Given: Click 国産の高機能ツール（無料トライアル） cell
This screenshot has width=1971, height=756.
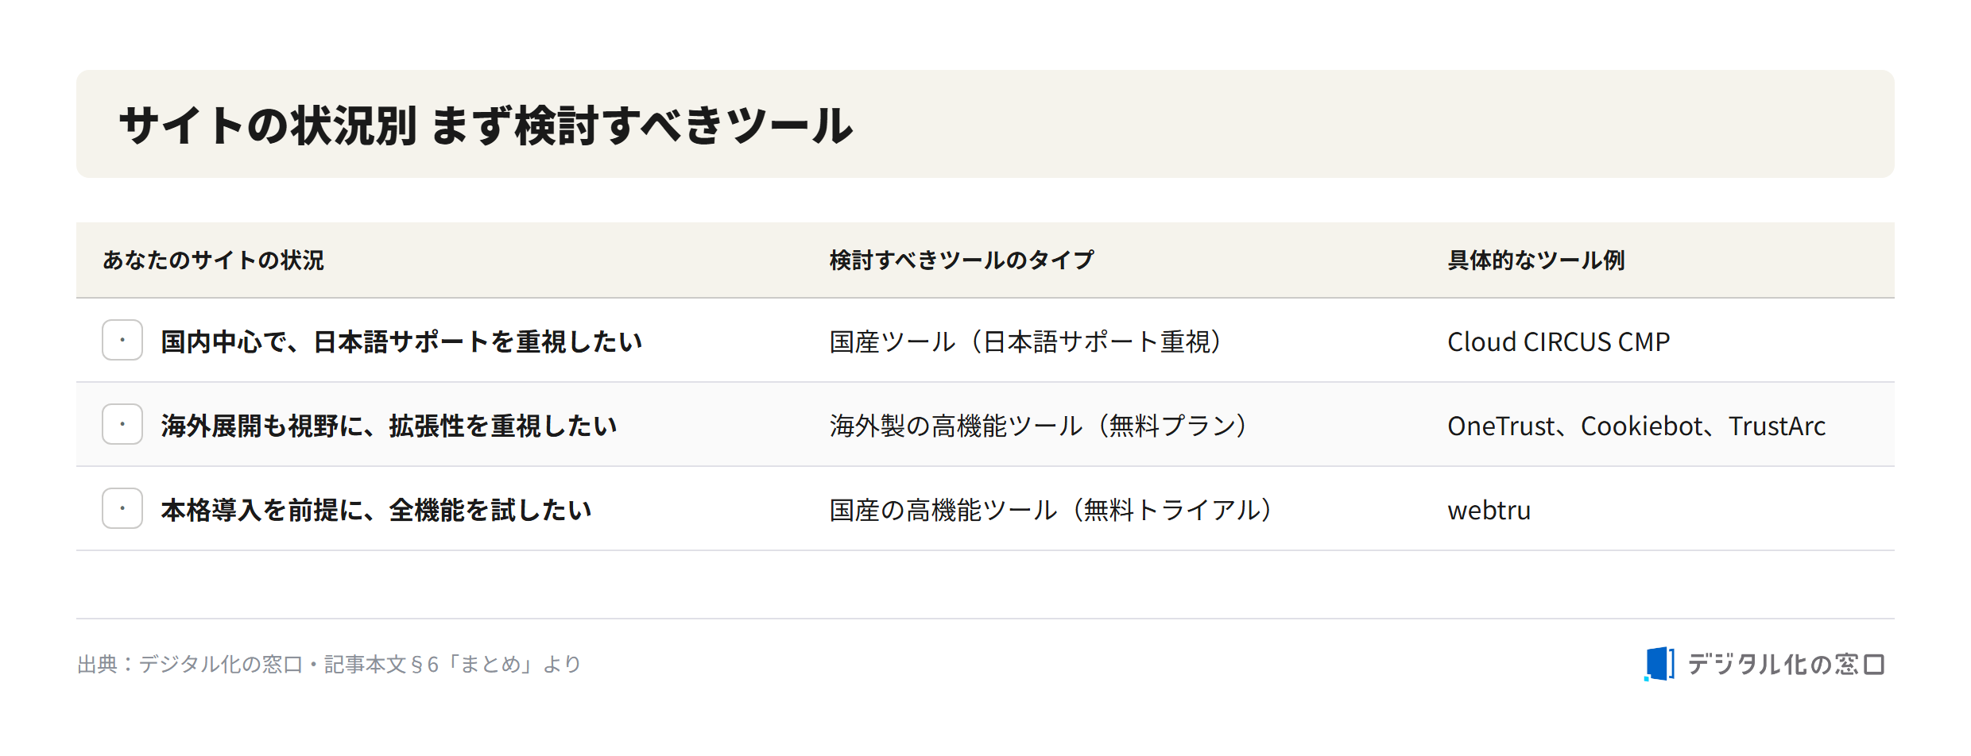Looking at the screenshot, I should [x=1052, y=510].
